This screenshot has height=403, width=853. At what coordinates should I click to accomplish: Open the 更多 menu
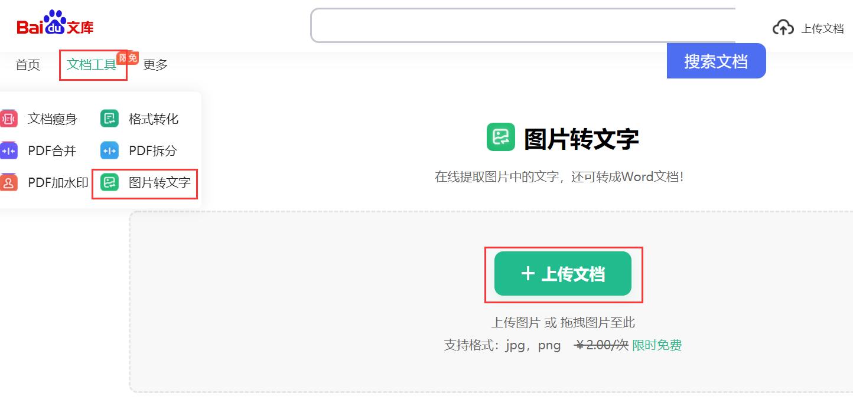pyautogui.click(x=155, y=65)
